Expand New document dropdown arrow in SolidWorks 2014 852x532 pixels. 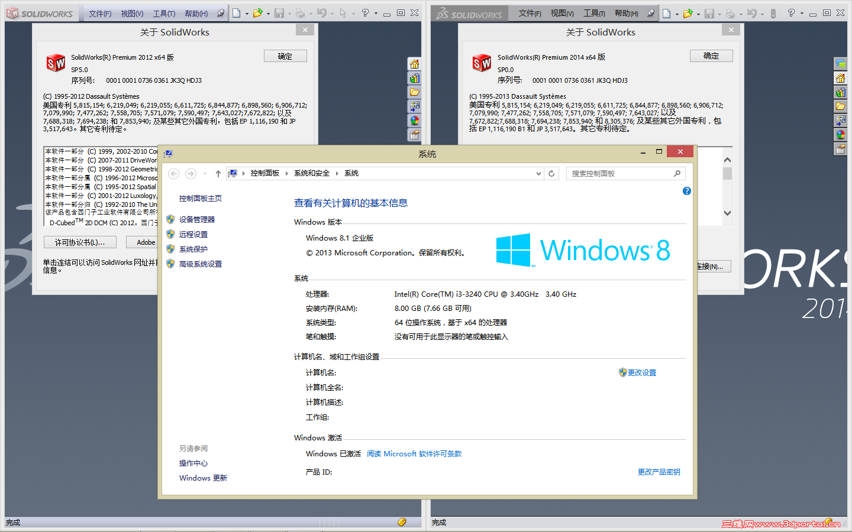click(677, 14)
